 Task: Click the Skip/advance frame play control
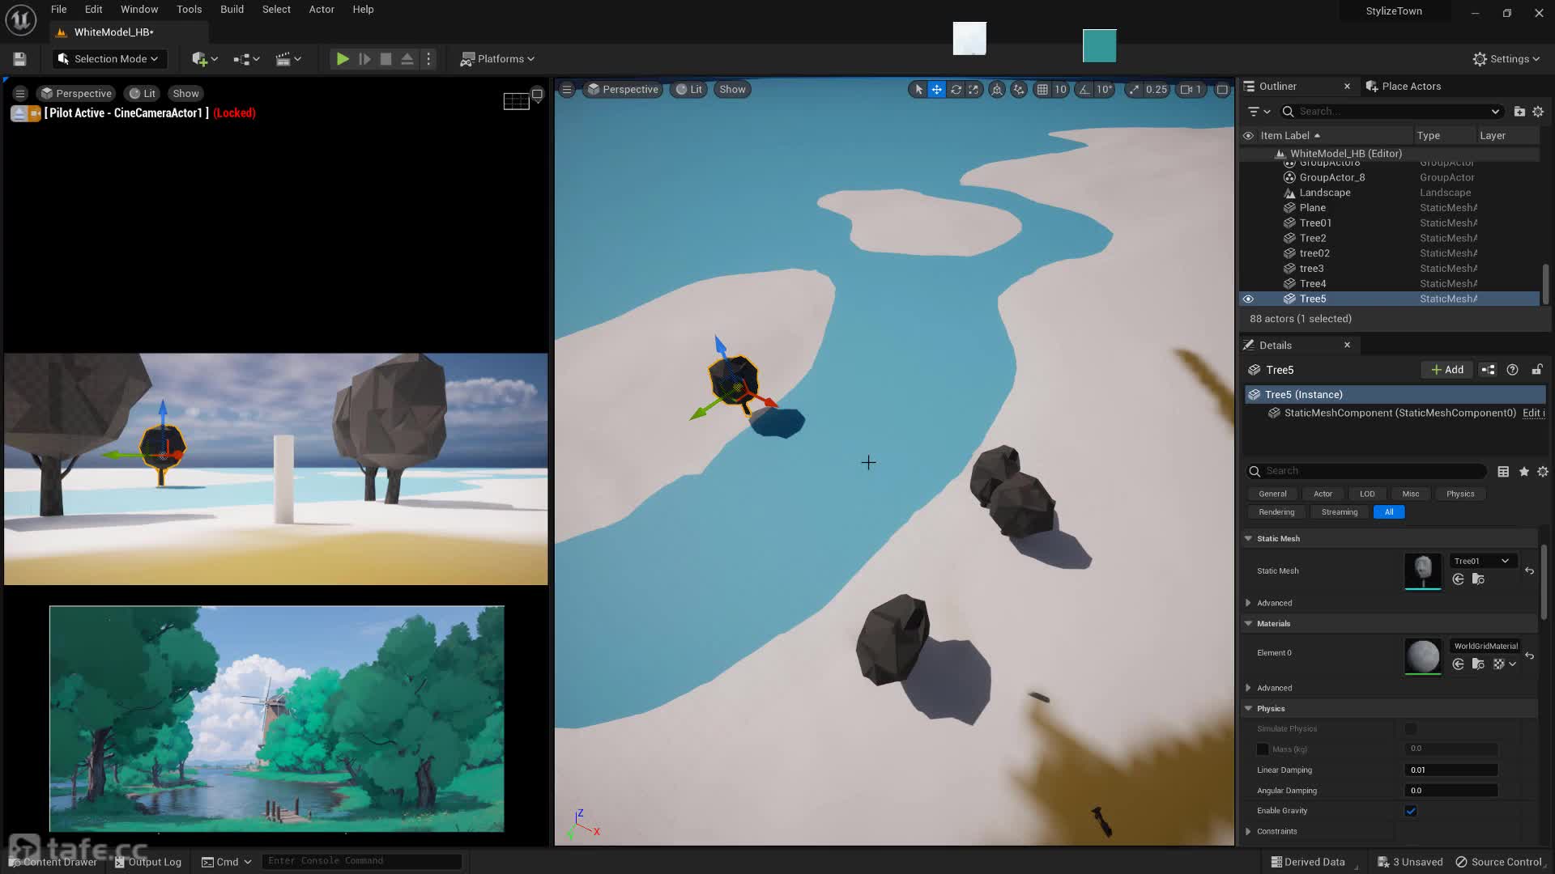[x=364, y=59]
